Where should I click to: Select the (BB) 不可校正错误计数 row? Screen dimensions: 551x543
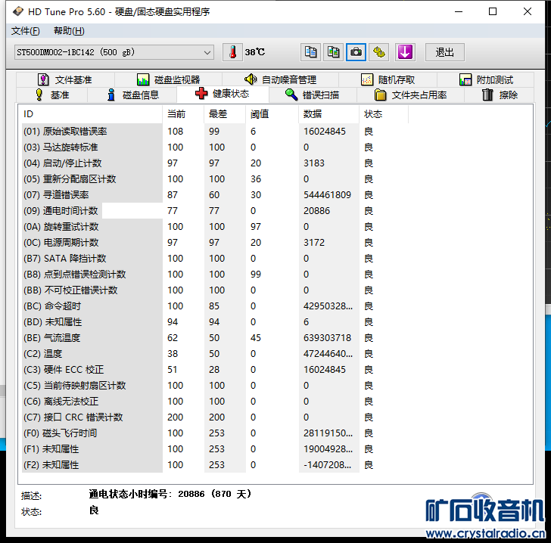(x=215, y=290)
